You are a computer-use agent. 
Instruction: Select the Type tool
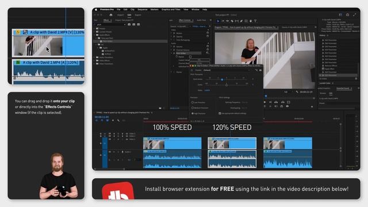[x=255, y=21]
